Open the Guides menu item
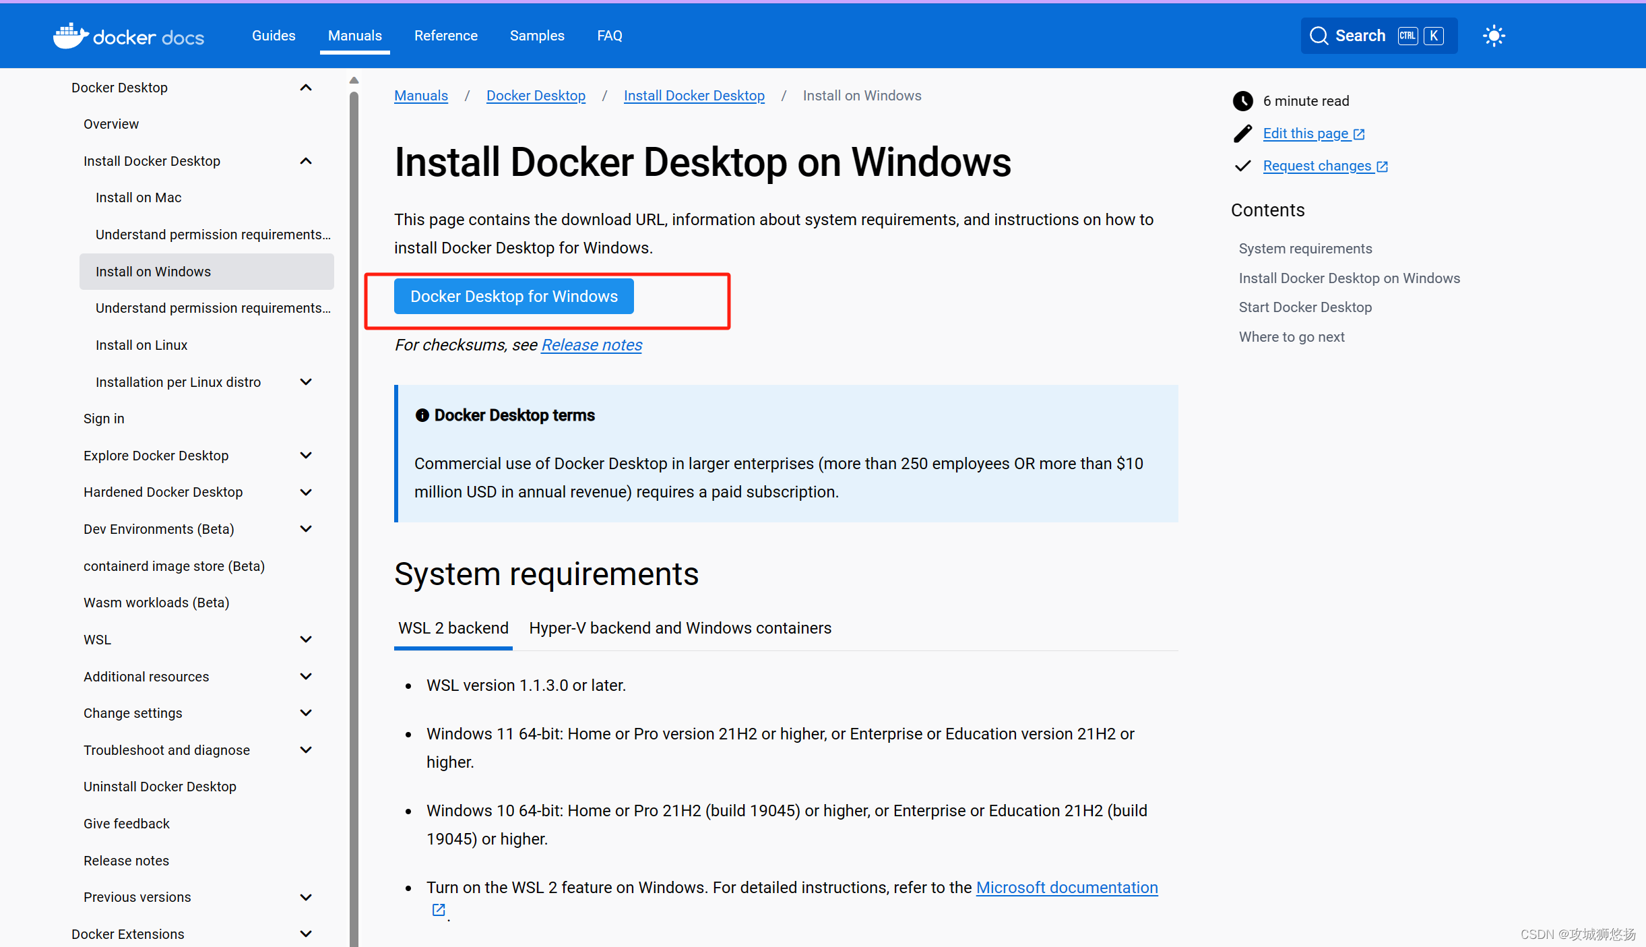This screenshot has width=1646, height=947. (x=273, y=35)
